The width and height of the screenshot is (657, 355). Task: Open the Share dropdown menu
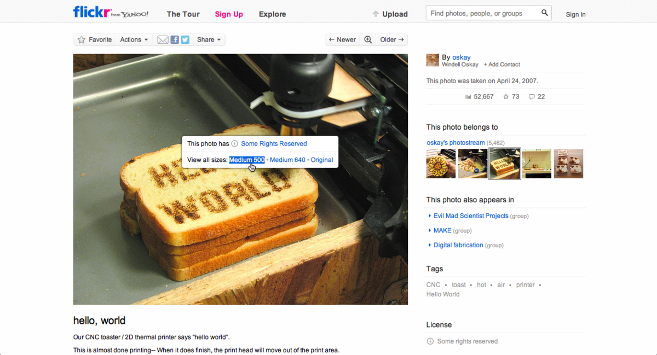[x=209, y=40]
